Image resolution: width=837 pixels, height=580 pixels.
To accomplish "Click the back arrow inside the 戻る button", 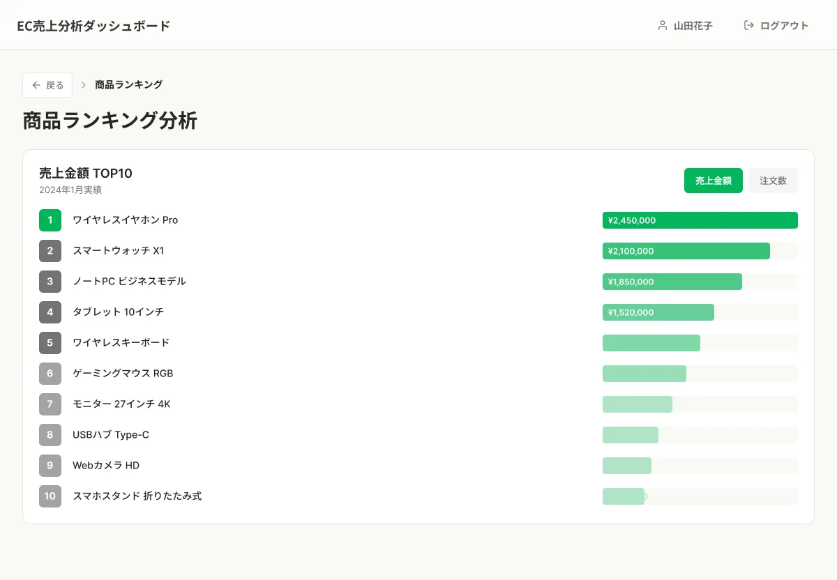I will pos(36,84).
